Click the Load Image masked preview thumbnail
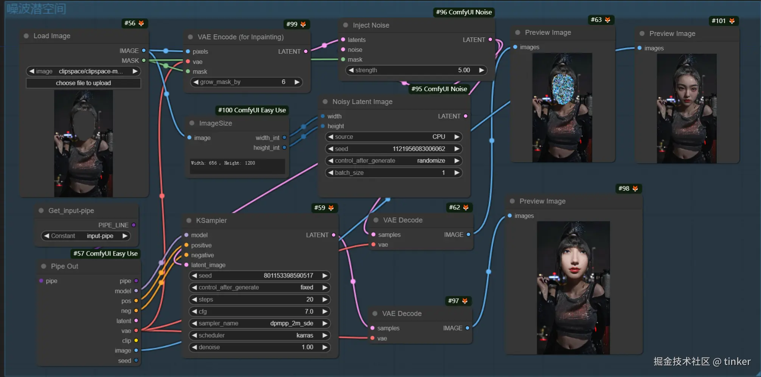Image resolution: width=761 pixels, height=377 pixels. (84, 144)
